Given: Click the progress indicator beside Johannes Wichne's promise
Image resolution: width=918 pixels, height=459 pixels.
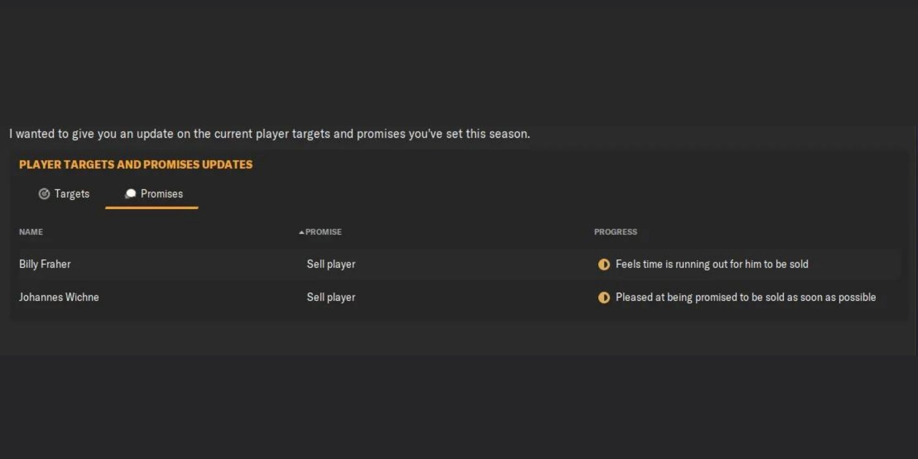Looking at the screenshot, I should 605,297.
